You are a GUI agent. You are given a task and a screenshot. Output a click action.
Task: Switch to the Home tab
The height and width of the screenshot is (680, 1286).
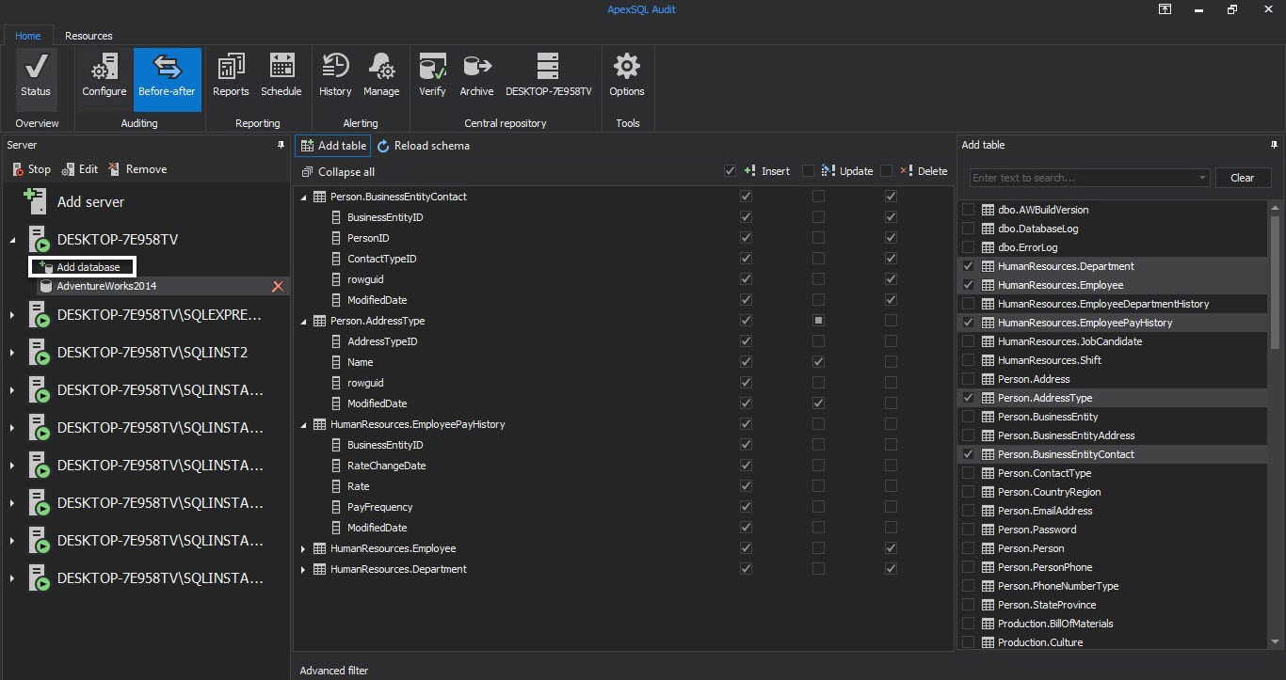pyautogui.click(x=28, y=36)
